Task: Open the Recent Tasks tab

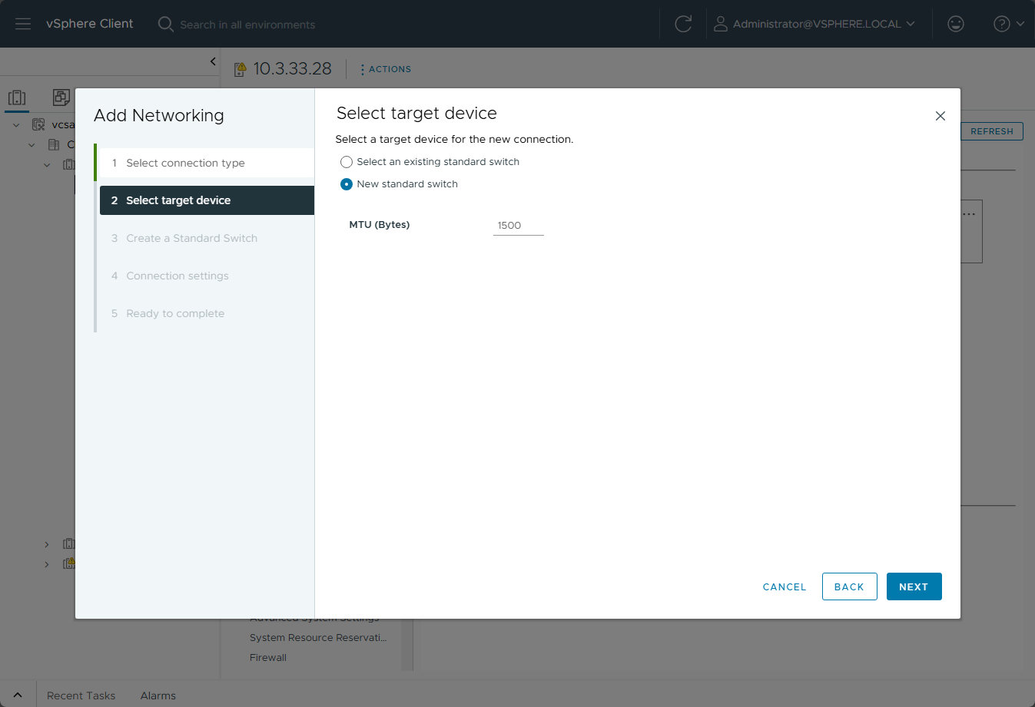Action: point(81,695)
